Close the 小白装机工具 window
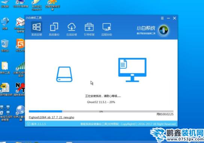Screen dimensions: 204x143 [x=174, y=18]
